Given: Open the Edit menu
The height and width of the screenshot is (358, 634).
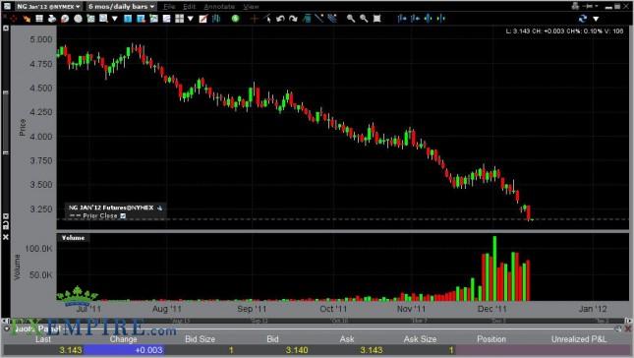Looking at the screenshot, I should (x=190, y=7).
